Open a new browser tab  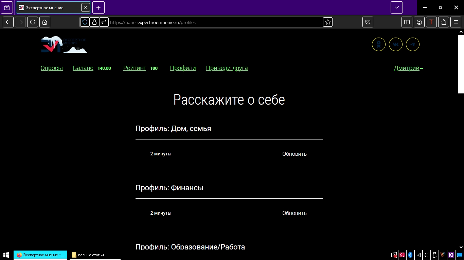tap(99, 7)
